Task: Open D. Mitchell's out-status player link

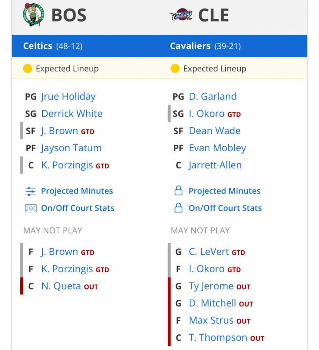Action: (x=212, y=303)
